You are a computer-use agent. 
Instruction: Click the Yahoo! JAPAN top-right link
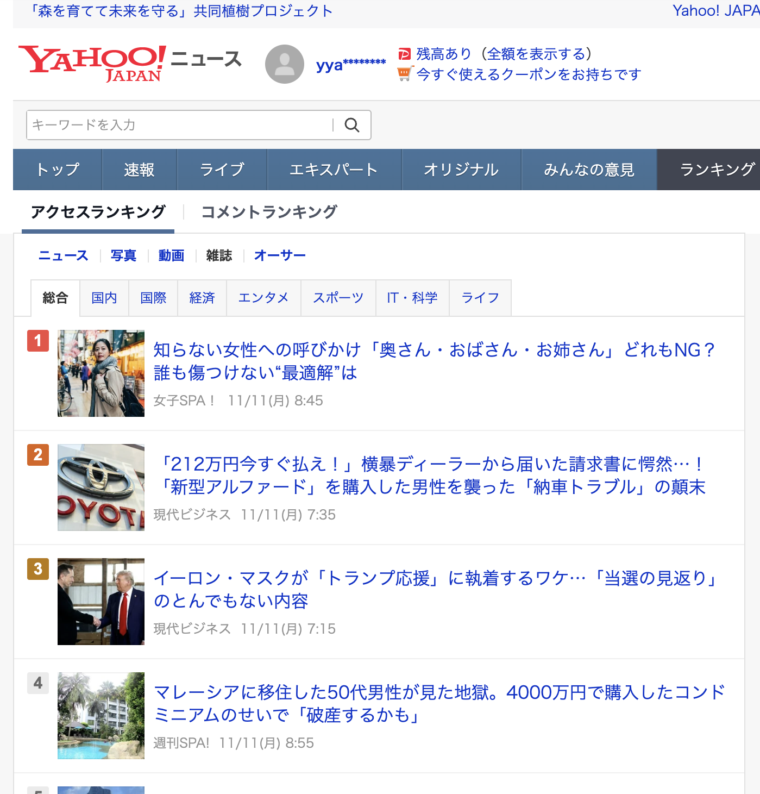716,11
